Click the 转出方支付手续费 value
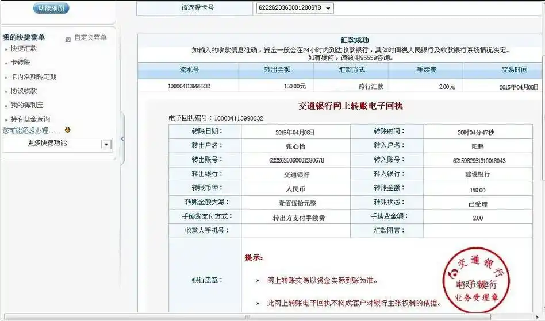The image size is (545, 321). point(298,218)
